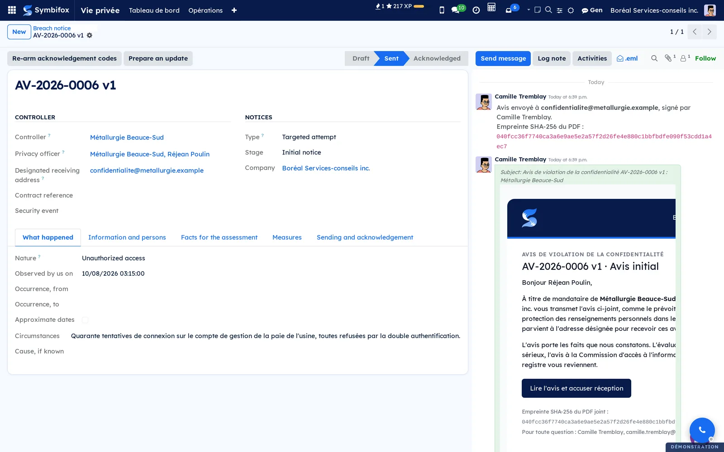Open conversations with 10 unread badge
The image size is (724, 452).
click(x=458, y=9)
